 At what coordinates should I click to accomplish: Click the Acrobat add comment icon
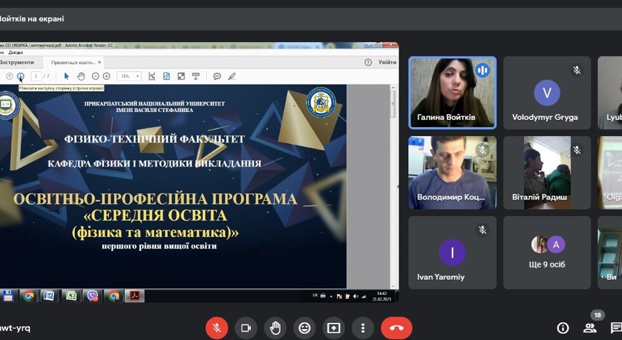(x=217, y=76)
